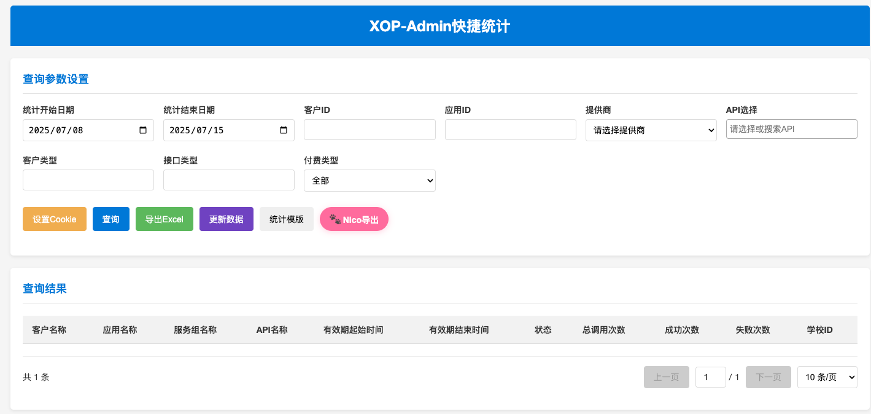Click the paw-print Nico导出 button
Screen dimensions: 871x414
(x=354, y=219)
